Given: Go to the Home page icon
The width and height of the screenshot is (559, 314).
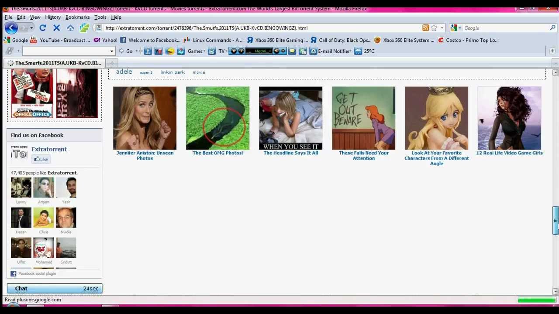Looking at the screenshot, I should pos(70,28).
